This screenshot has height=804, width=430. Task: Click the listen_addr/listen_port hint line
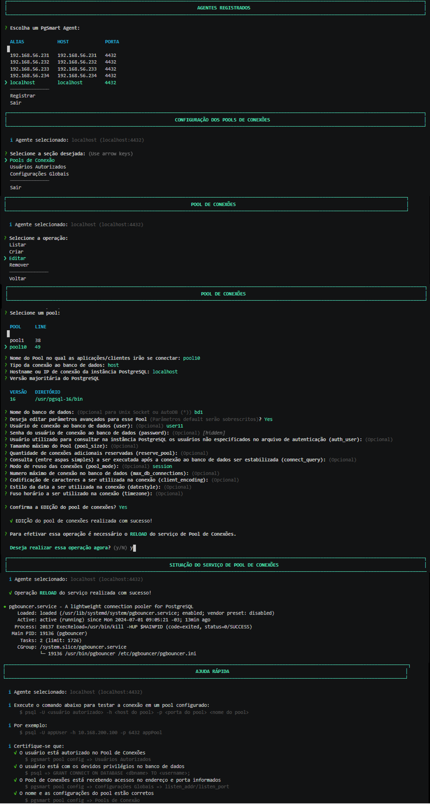click(x=127, y=786)
